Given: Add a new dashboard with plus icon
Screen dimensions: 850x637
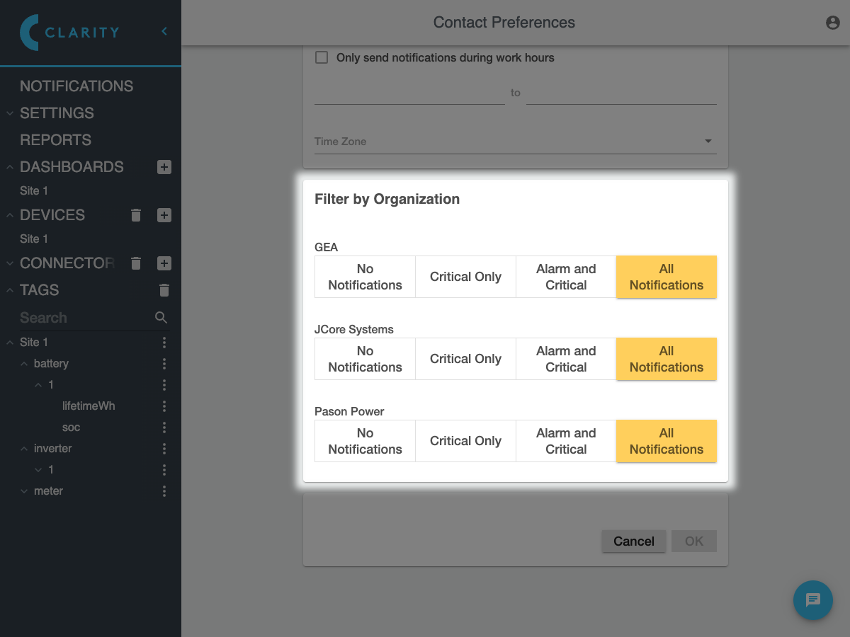Looking at the screenshot, I should (x=164, y=167).
